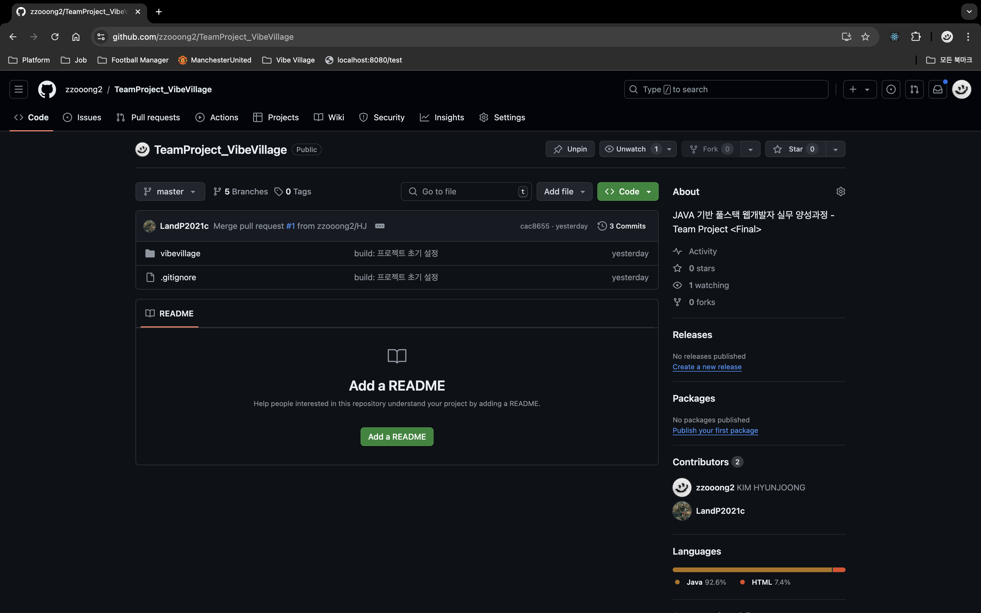Expand the Fork options caret
This screenshot has height=613, width=981.
pyautogui.click(x=750, y=149)
